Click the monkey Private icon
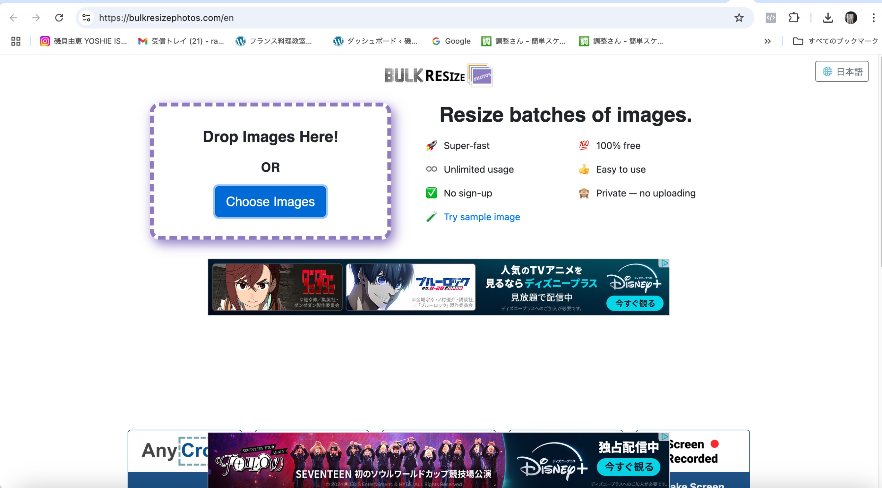 point(584,193)
